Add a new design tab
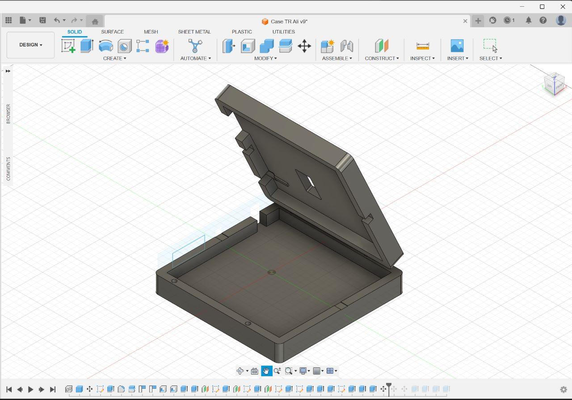Viewport: 572px width, 400px height. click(x=478, y=21)
